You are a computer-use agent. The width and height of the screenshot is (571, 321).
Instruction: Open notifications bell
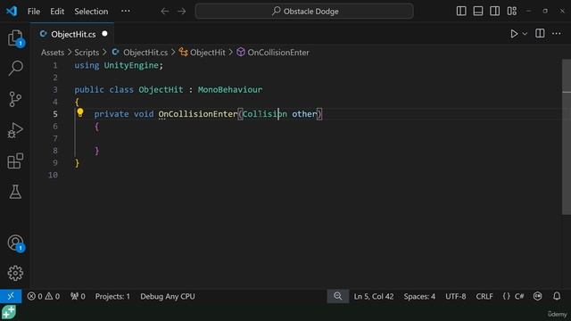[x=557, y=296]
